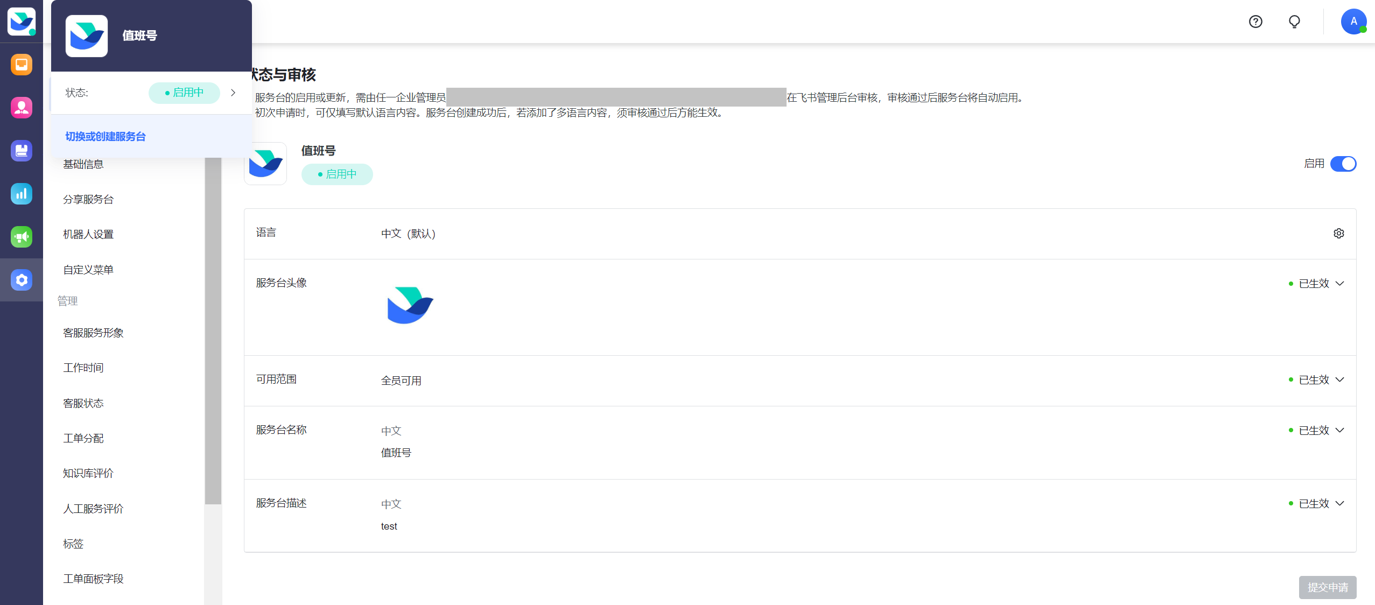The image size is (1375, 605).
Task: Toggle the 启用 switch off
Action: pos(1343,164)
